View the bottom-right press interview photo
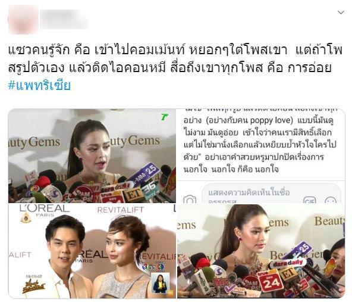 (261, 251)
